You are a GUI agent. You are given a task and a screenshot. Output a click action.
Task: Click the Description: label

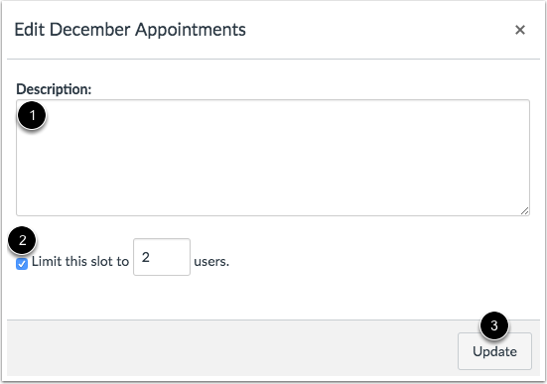coord(54,89)
